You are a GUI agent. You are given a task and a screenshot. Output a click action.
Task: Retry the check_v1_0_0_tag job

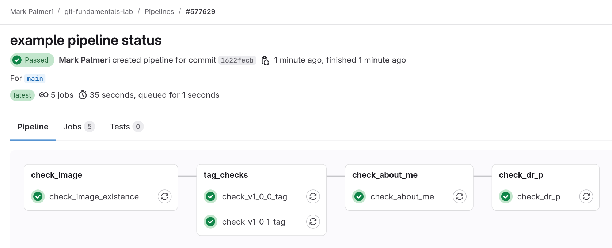(x=313, y=196)
